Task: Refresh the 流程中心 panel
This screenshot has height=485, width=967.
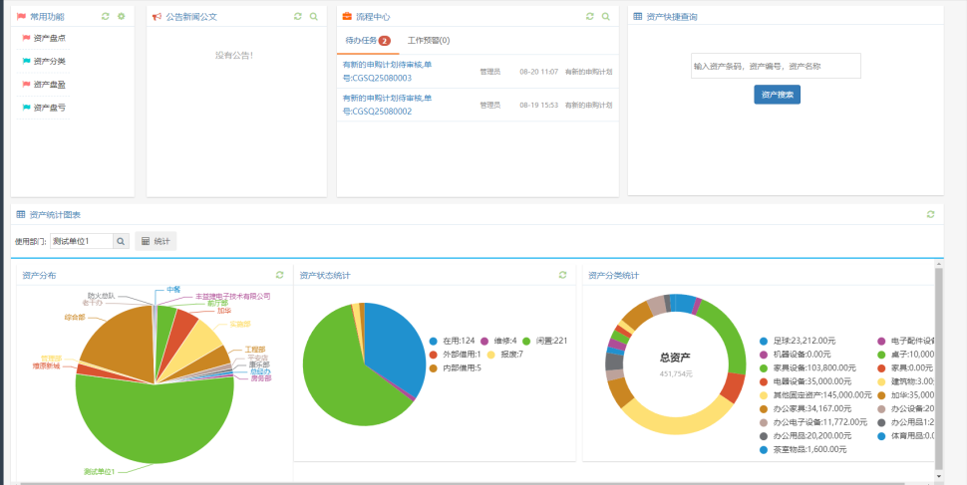Action: (x=589, y=17)
